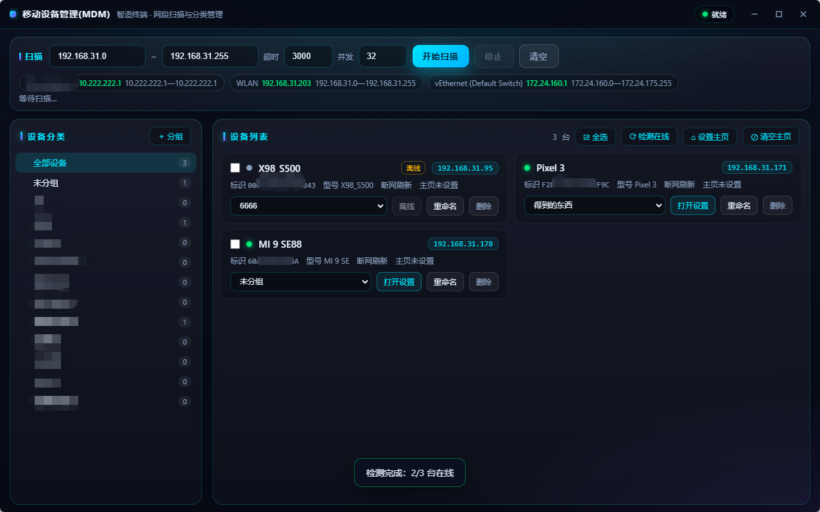Click the 清空 button in the scan bar
This screenshot has width=820, height=512.
point(538,56)
